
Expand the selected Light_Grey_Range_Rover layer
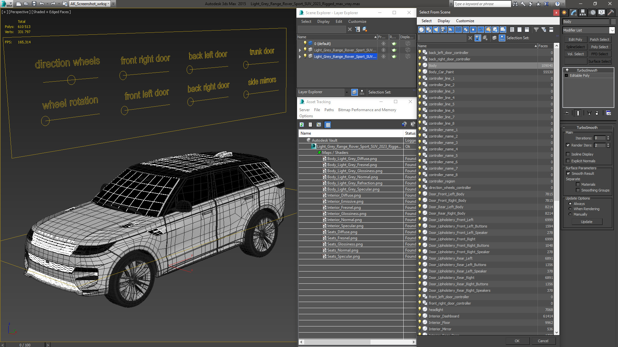[300, 57]
